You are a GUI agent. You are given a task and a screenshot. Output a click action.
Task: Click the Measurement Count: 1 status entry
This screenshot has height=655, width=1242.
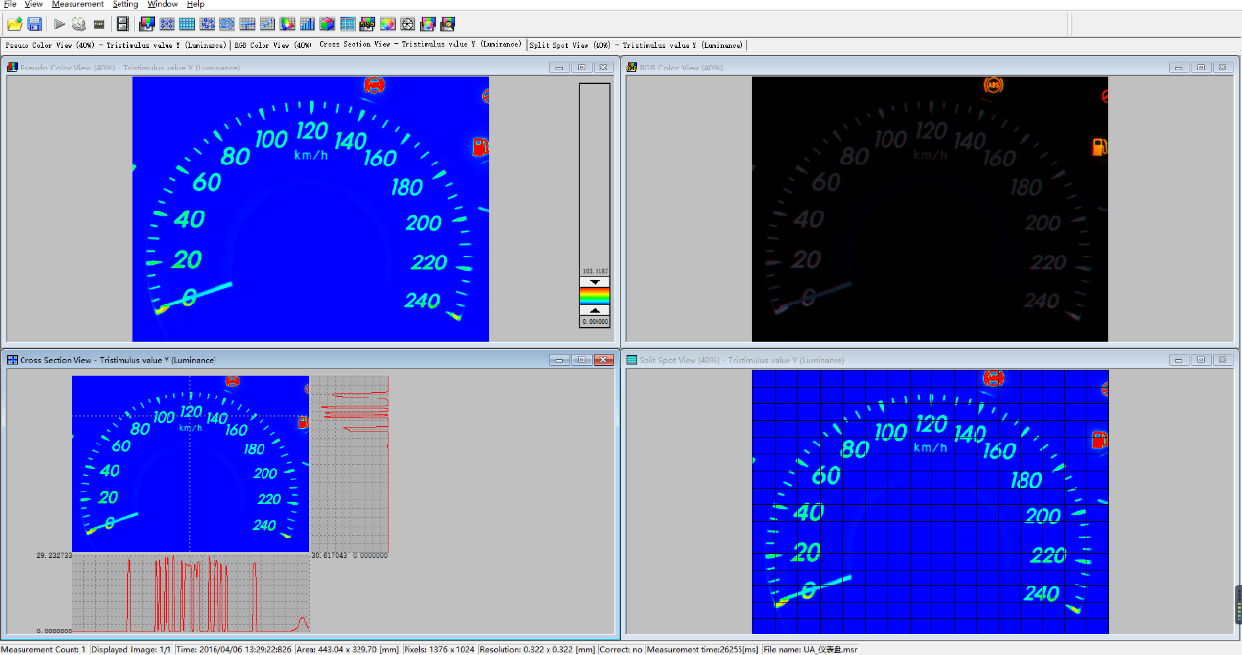44,649
